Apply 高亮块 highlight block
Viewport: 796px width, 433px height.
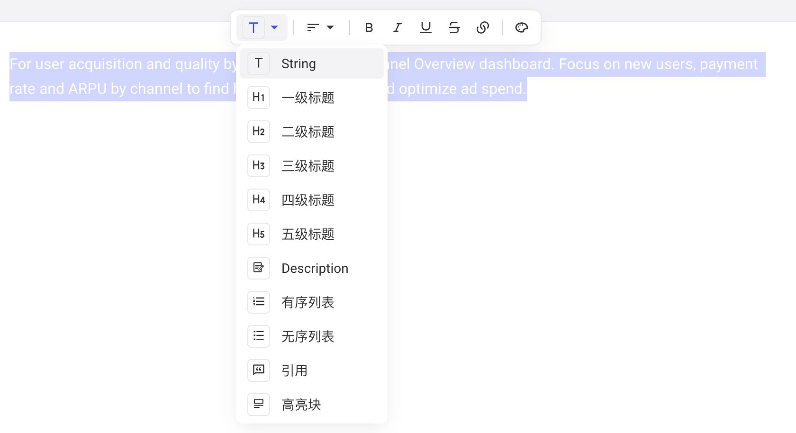click(312, 405)
